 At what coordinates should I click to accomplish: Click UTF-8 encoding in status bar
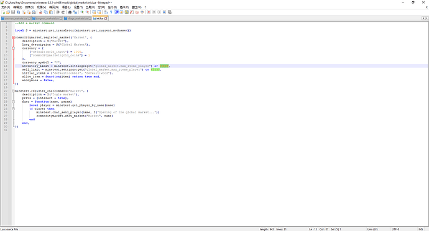pos(395,229)
